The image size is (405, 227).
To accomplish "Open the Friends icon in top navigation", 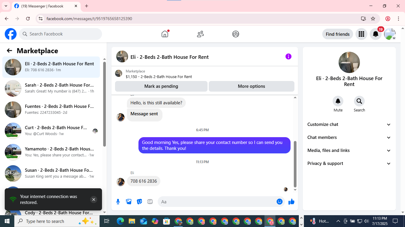I will click(x=200, y=34).
